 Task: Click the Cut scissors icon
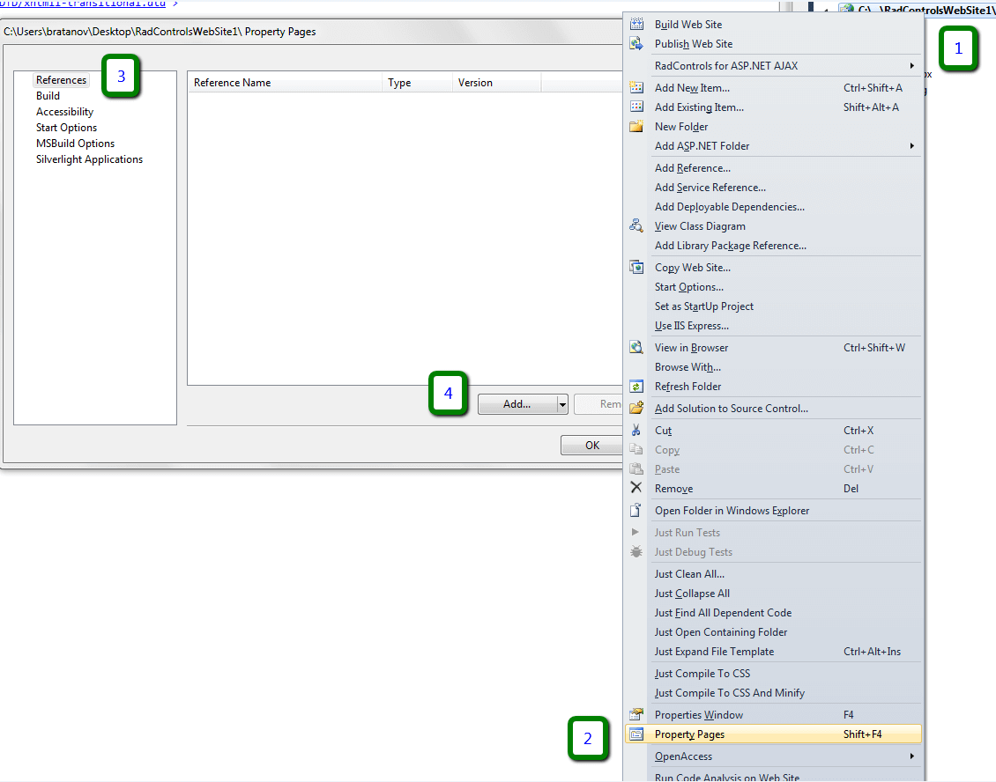pyautogui.click(x=636, y=431)
